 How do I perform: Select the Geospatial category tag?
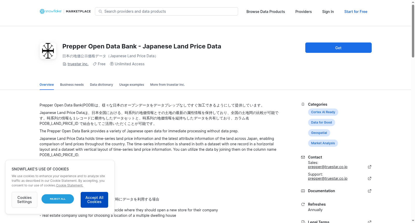[x=319, y=133]
